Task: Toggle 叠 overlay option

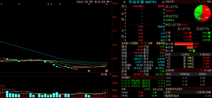Action: [x=96, y=2]
